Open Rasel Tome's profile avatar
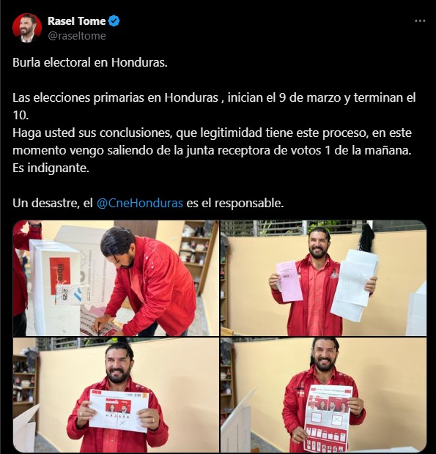Screen dimensions: 436x454 click(x=27, y=28)
